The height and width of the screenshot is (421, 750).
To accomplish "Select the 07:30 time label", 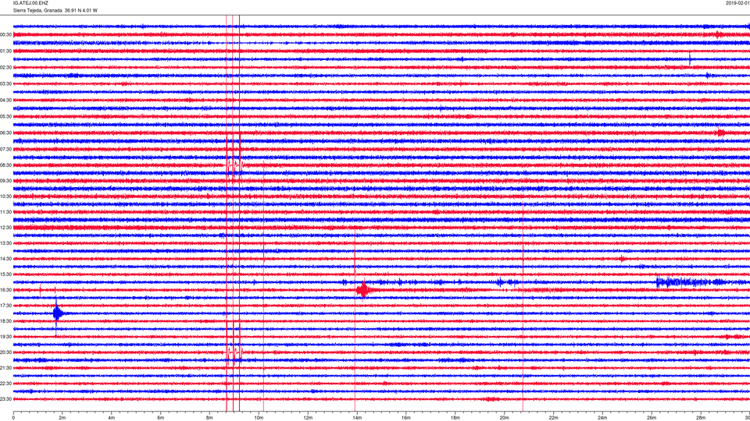I will 5,150.
